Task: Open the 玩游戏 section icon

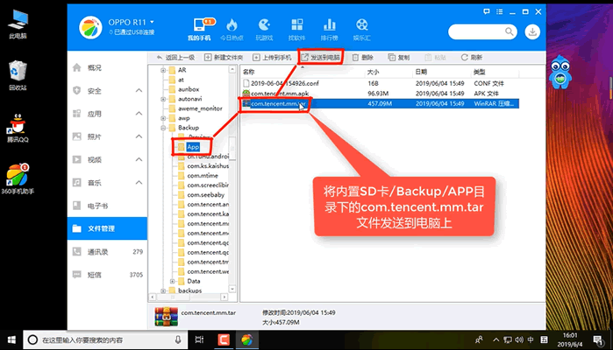Action: pos(264,25)
